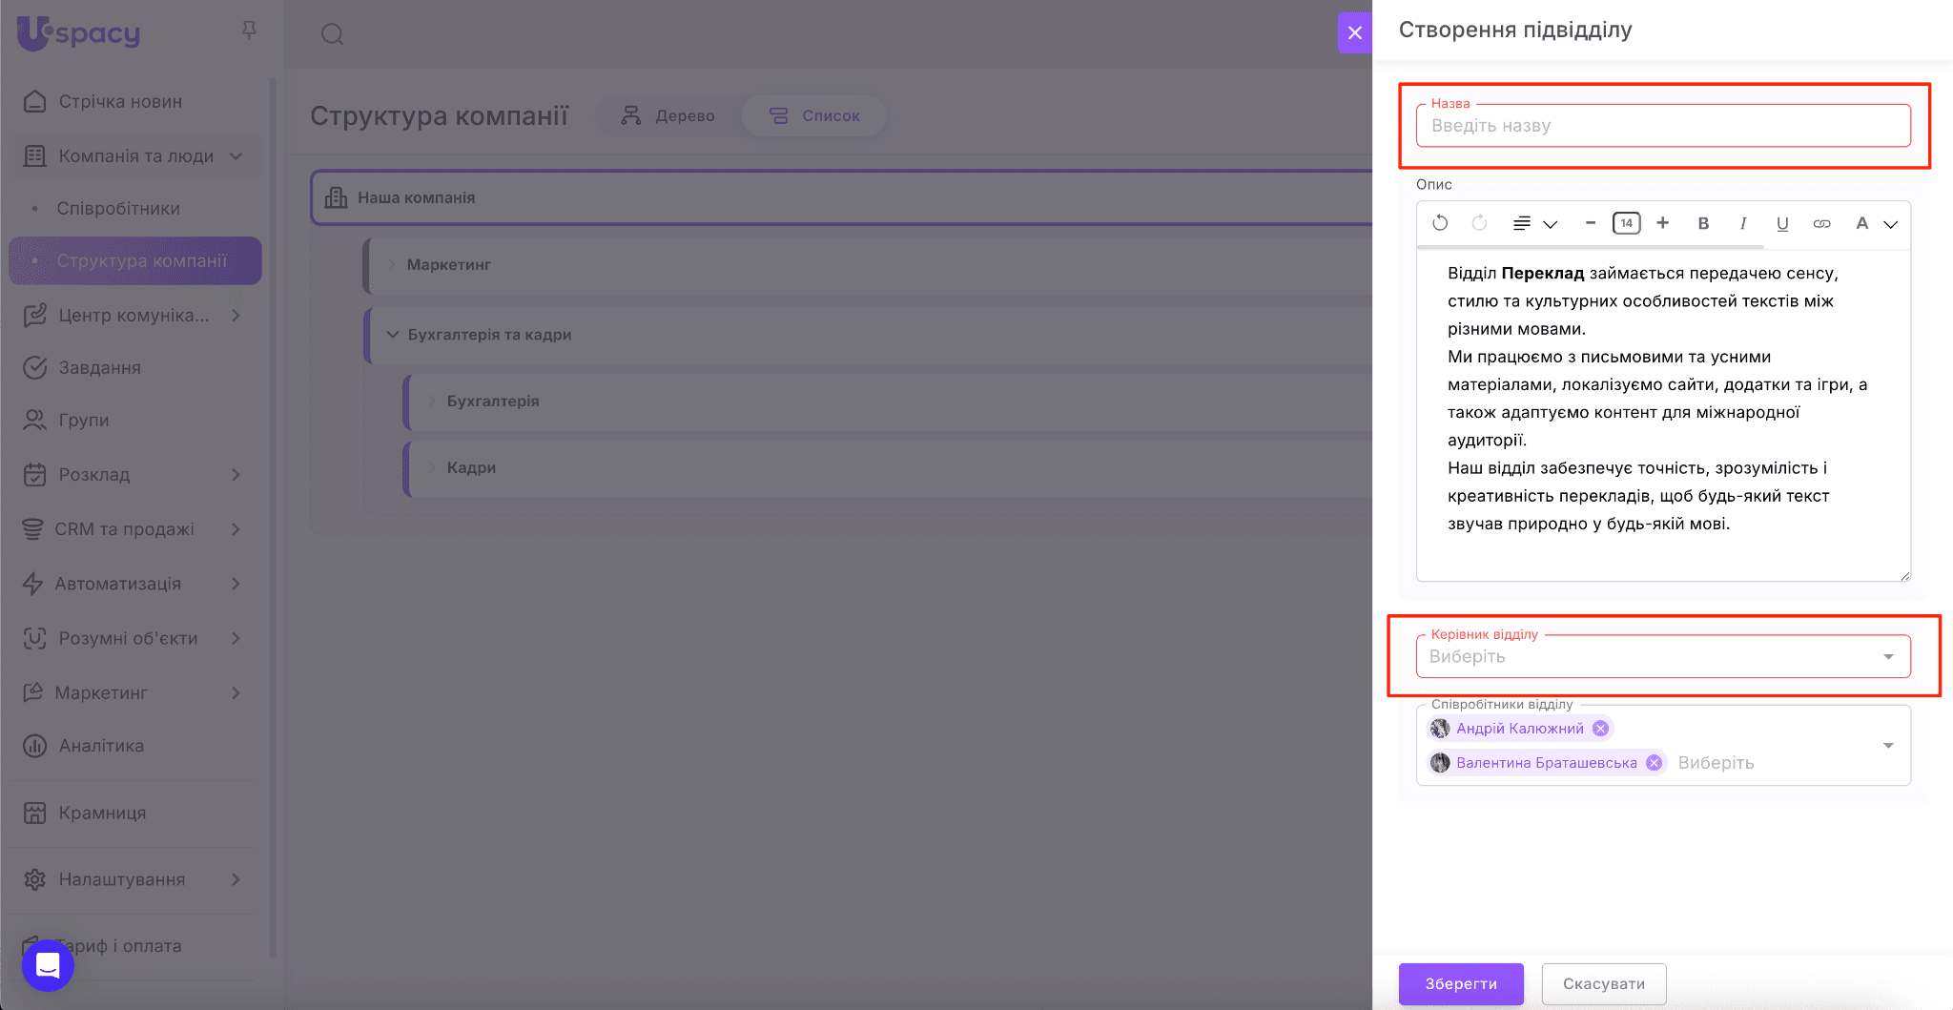Open the Керівник відділу dropdown
Image resolution: width=1953 pixels, height=1010 pixels.
pyautogui.click(x=1662, y=656)
